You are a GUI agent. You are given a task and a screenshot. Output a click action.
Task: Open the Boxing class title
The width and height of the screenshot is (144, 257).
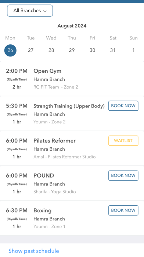(x=42, y=210)
